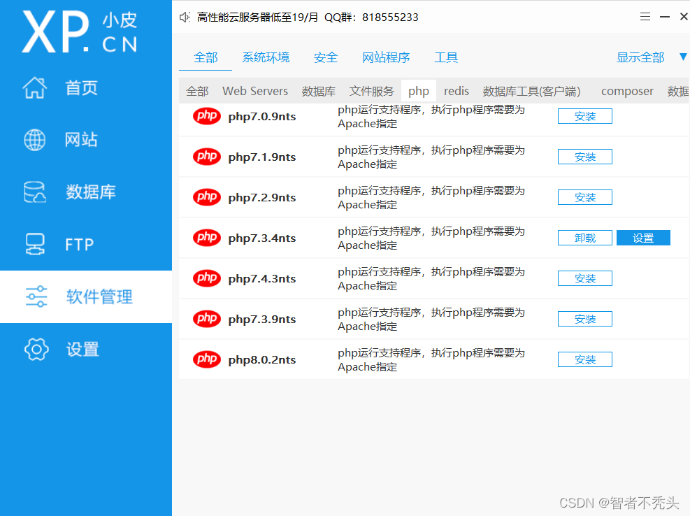
Task: Click the php8.0.2nts name text
Action: coord(262,359)
